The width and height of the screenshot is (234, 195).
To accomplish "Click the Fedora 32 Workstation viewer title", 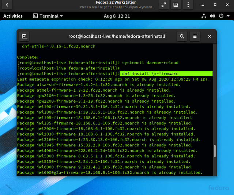I will point(116,3).
